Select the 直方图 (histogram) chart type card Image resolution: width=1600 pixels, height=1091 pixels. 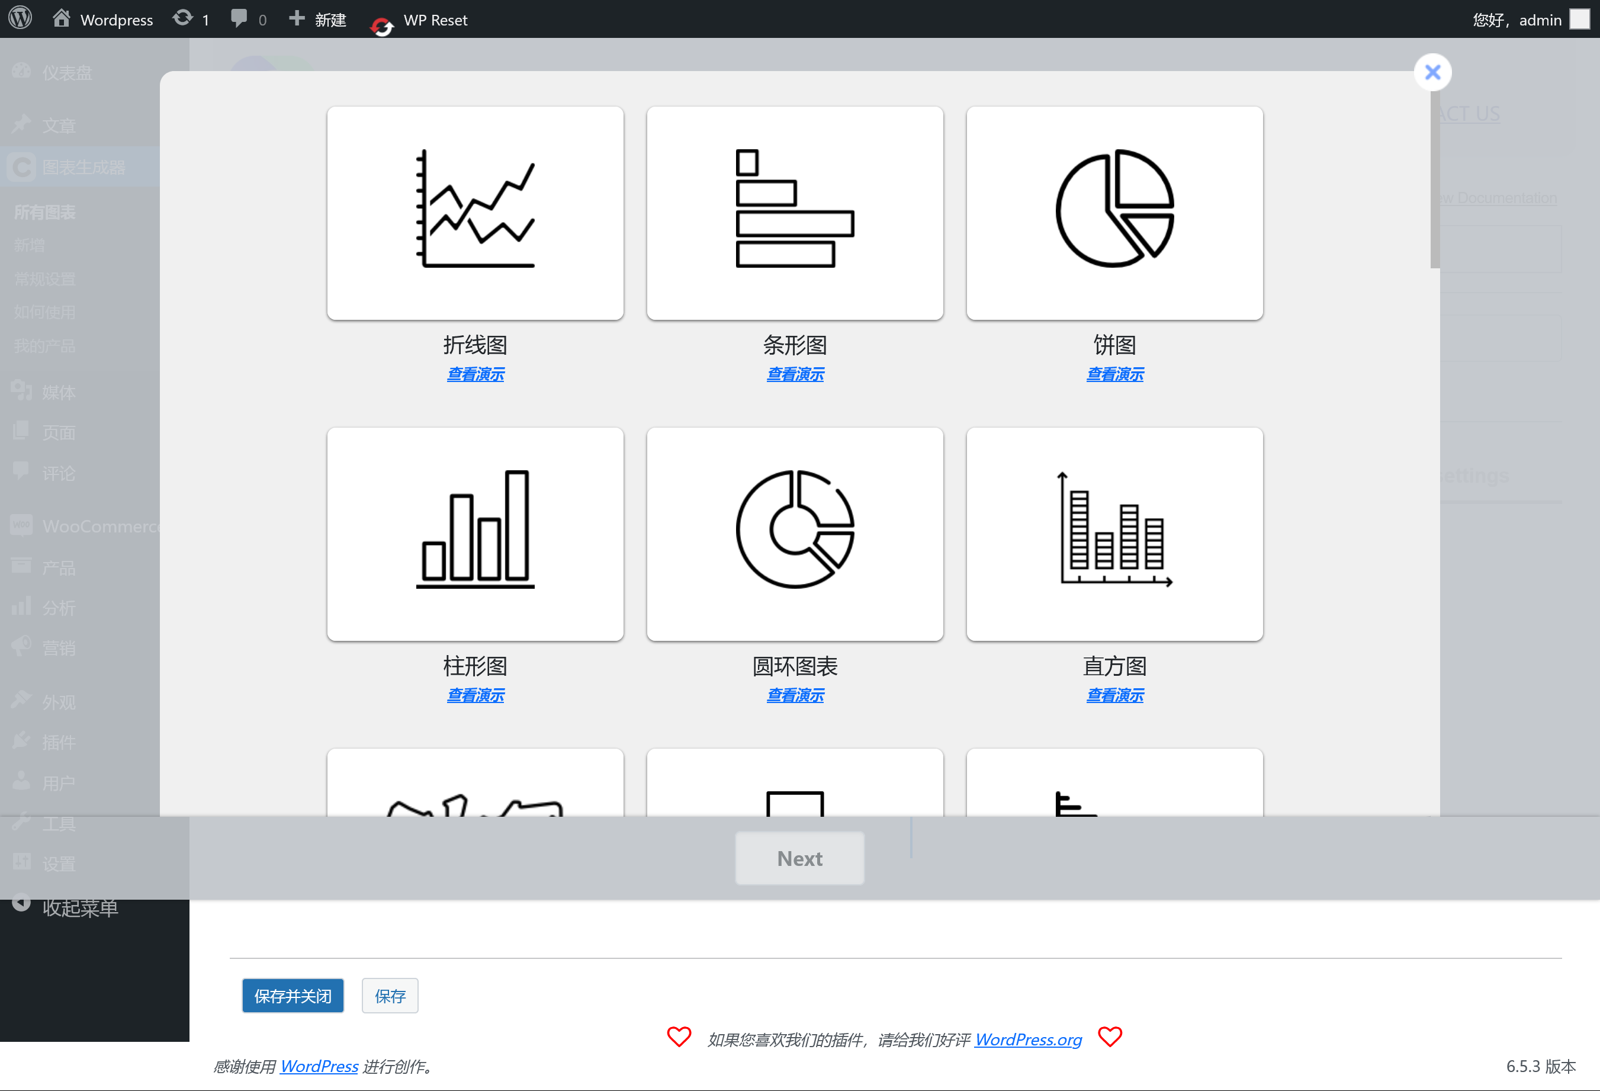[1114, 534]
